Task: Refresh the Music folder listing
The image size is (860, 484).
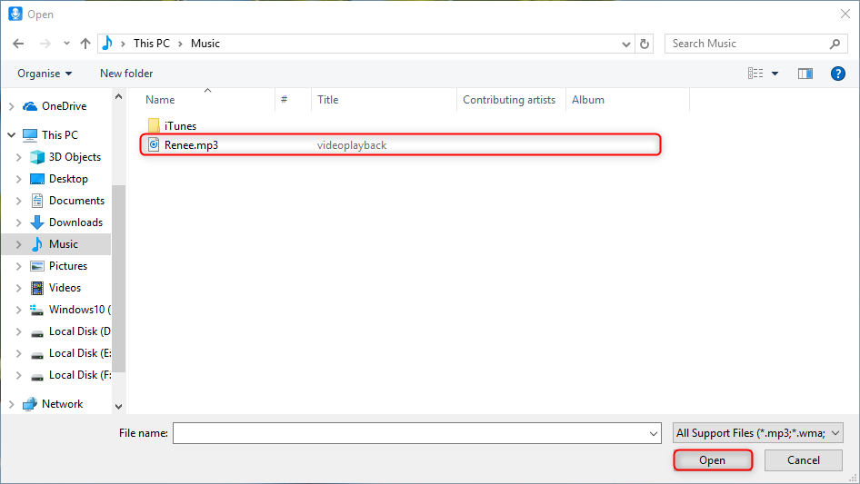Action: click(x=645, y=44)
